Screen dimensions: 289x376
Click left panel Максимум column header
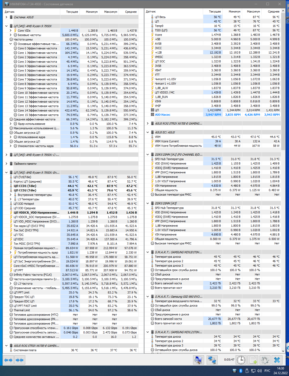(x=109, y=12)
